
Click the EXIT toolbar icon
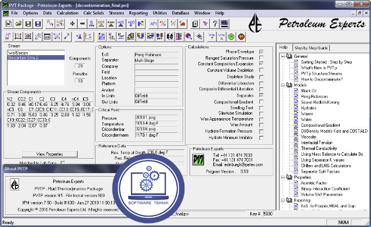coord(224,24)
